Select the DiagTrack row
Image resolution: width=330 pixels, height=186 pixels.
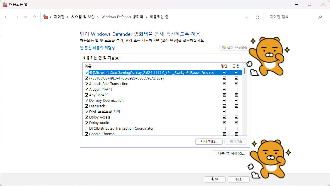pos(162,106)
